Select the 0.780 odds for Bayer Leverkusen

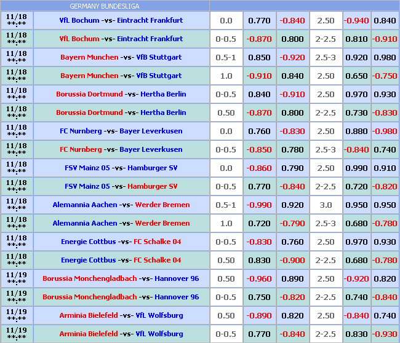[292, 149]
